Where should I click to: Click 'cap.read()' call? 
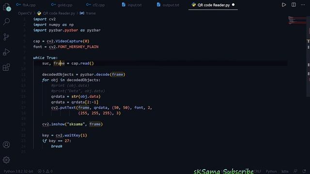tap(82, 63)
